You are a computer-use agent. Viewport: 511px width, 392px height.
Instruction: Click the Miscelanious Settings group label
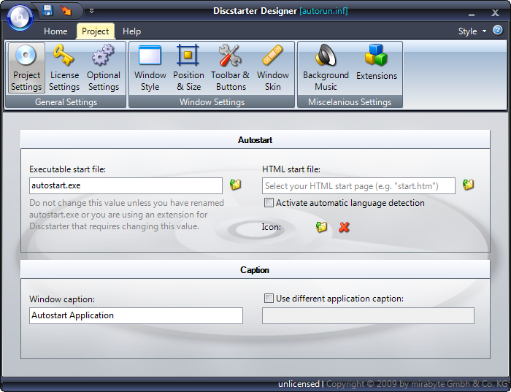[350, 102]
